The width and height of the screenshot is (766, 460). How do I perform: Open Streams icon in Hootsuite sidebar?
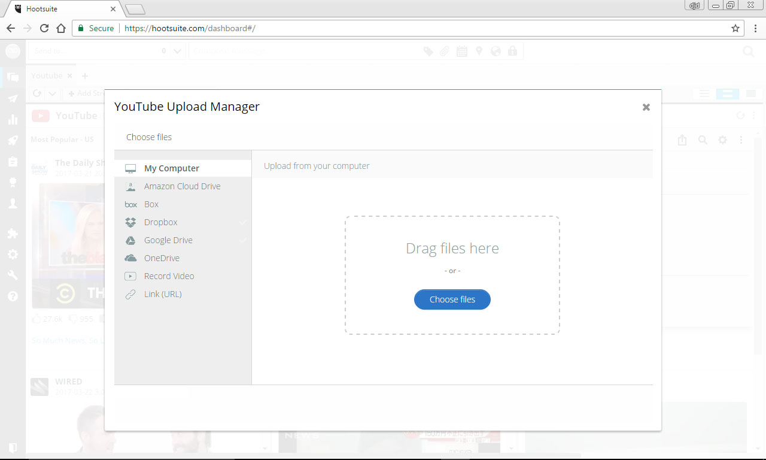coord(13,77)
